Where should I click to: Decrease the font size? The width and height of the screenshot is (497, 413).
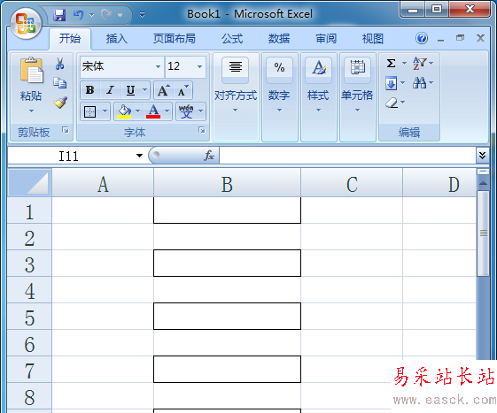click(x=182, y=90)
